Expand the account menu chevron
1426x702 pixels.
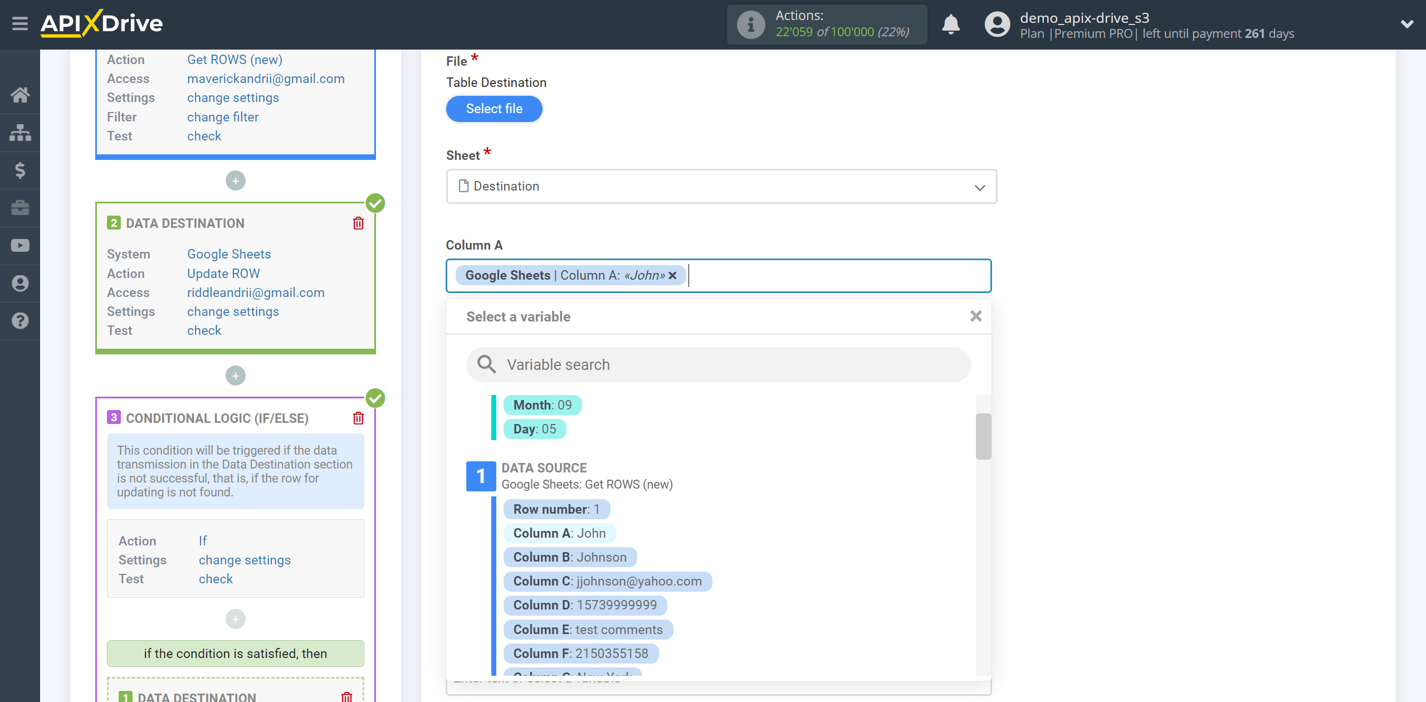click(x=1407, y=25)
